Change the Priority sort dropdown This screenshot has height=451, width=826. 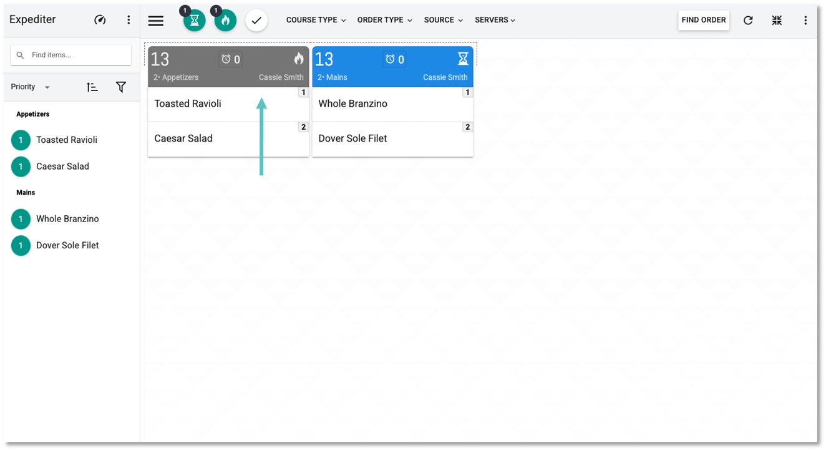pyautogui.click(x=31, y=87)
